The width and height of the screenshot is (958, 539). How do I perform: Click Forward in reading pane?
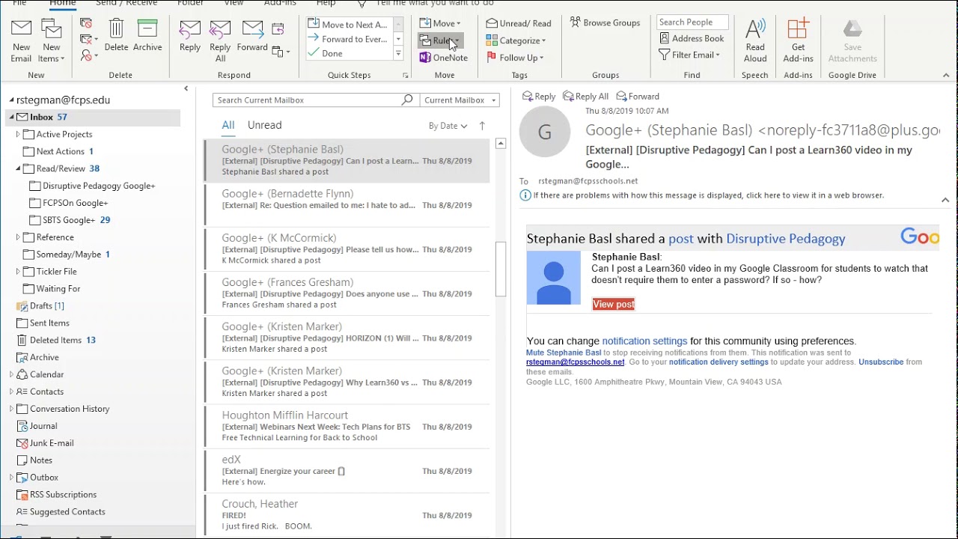pos(638,96)
